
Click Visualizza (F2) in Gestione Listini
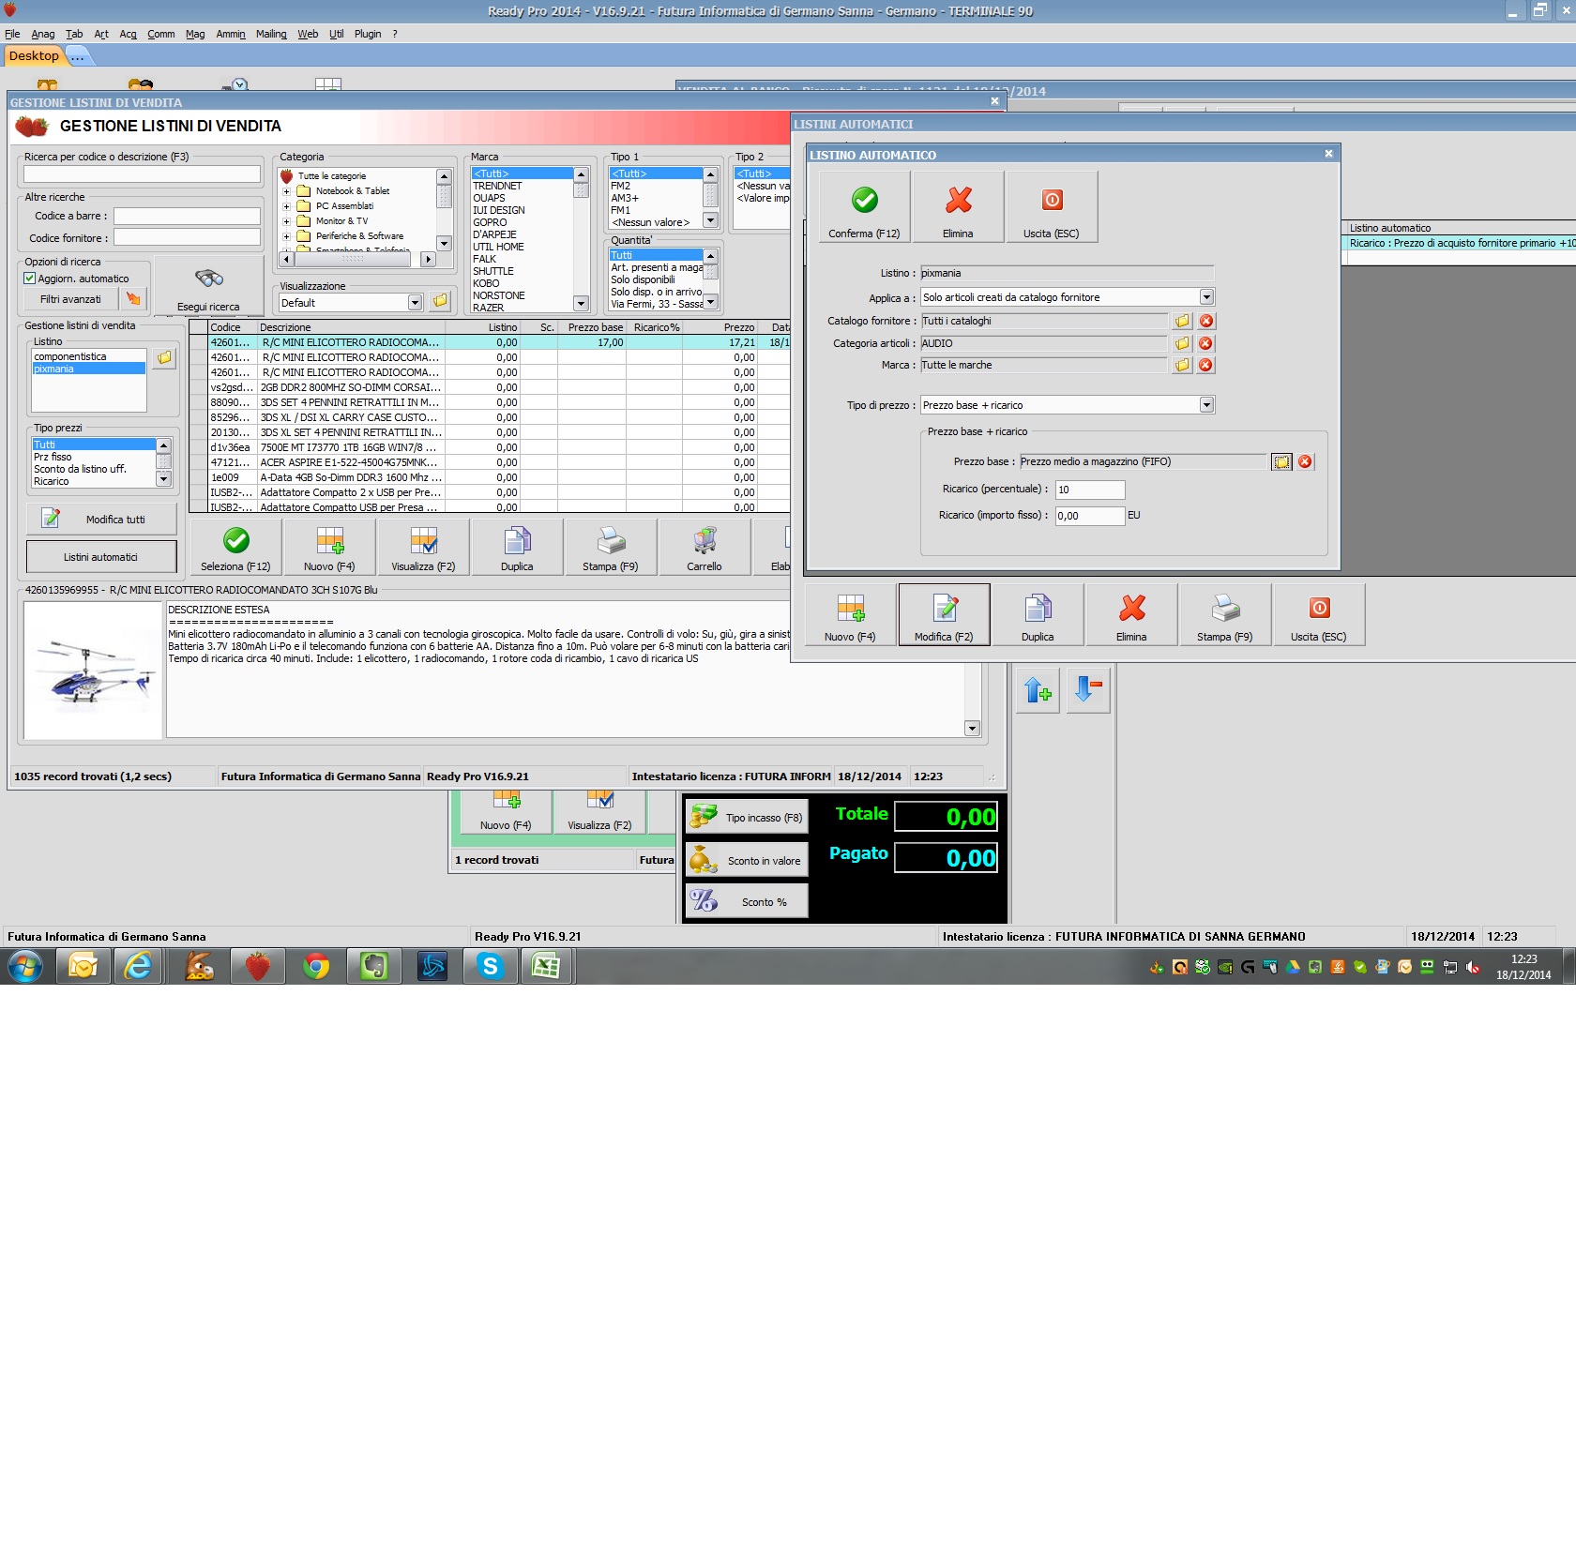423,547
